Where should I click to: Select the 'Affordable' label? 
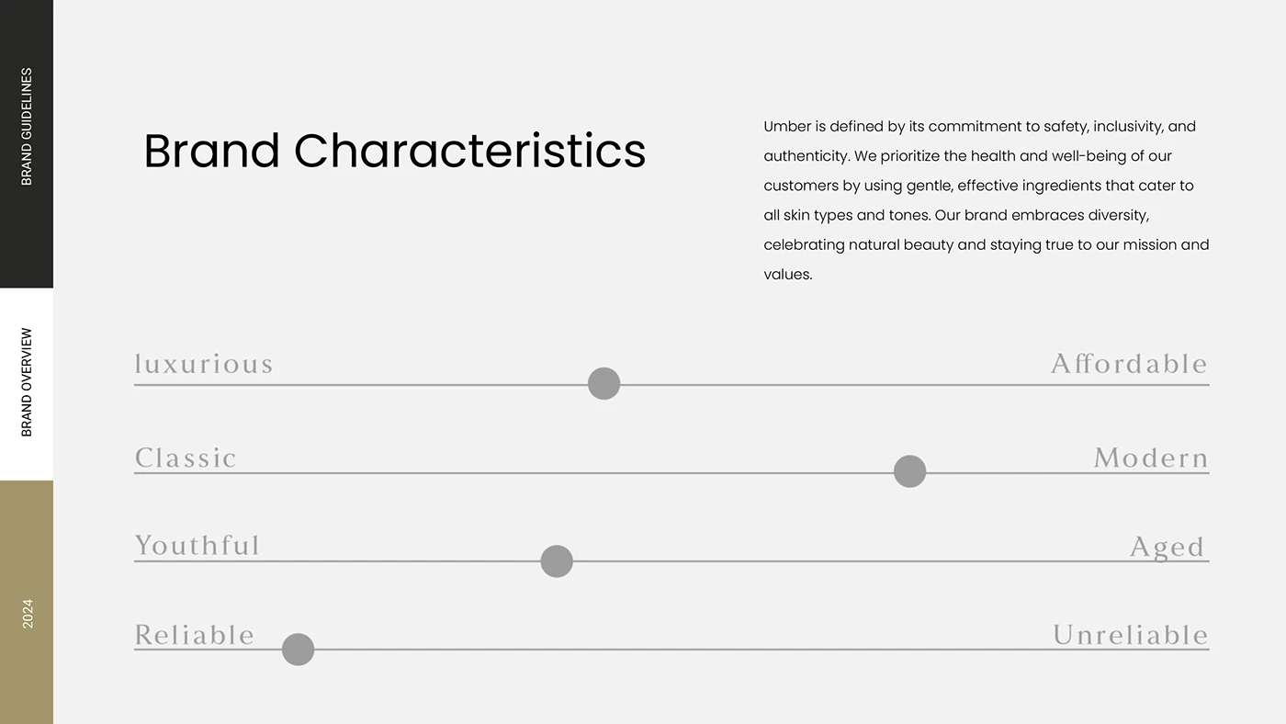pyautogui.click(x=1129, y=364)
